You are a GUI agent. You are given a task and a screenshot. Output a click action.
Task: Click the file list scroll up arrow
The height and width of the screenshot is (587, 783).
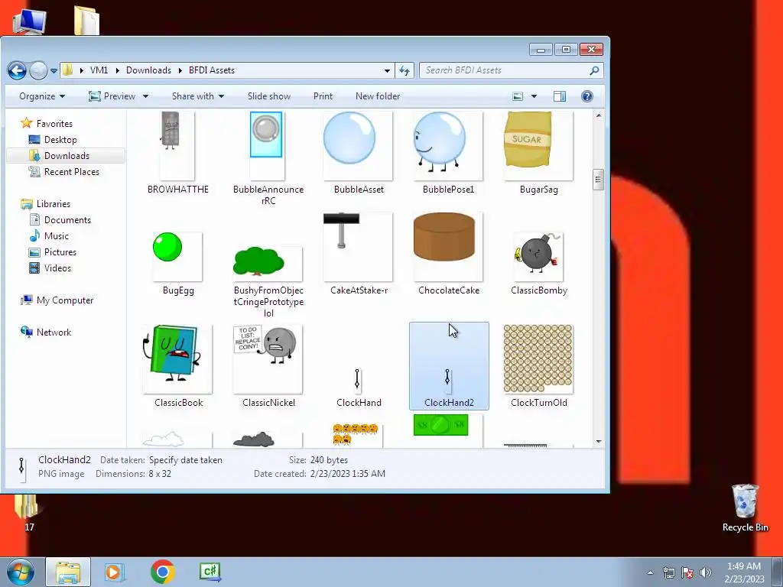(598, 115)
